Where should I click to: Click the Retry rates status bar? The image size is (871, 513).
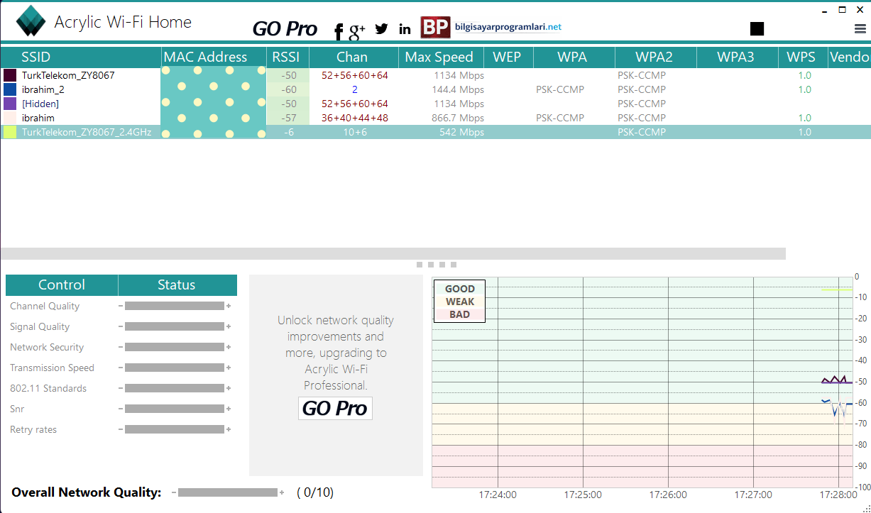click(175, 429)
